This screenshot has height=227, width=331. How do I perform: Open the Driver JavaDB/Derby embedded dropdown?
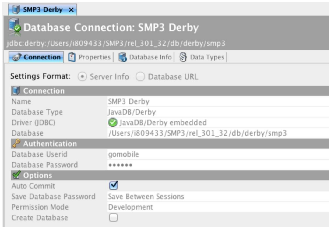pos(218,122)
